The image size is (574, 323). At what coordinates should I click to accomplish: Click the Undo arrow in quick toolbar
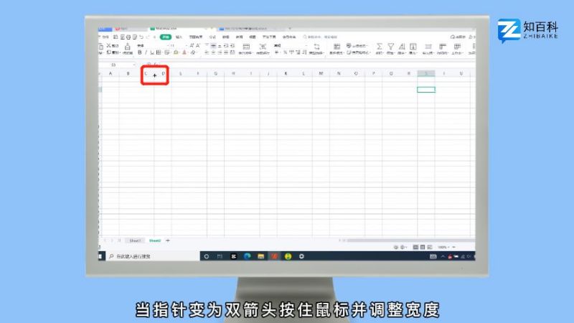(x=141, y=37)
